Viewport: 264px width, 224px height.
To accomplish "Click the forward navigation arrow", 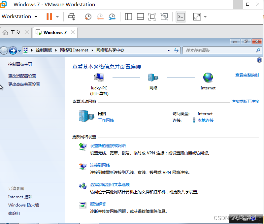I will (13, 50).
